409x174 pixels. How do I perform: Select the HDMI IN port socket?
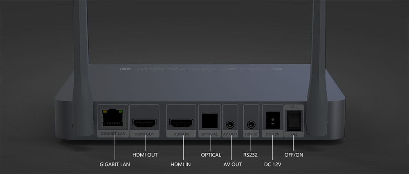(x=181, y=123)
